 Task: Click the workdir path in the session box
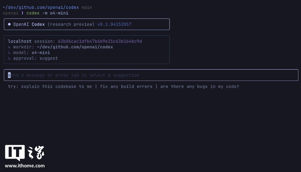click(75, 47)
